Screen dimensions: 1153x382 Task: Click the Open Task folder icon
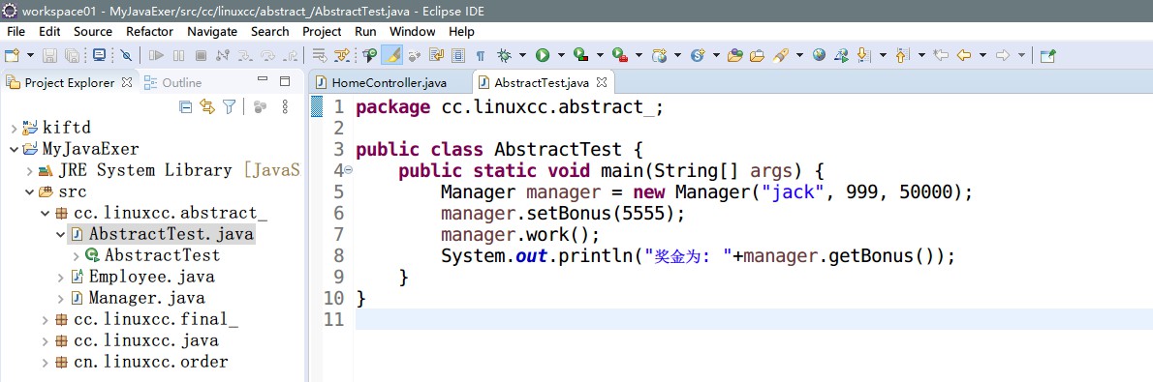pos(757,55)
